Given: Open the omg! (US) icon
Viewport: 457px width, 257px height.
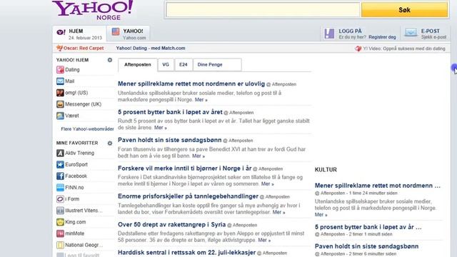Looking at the screenshot, I should [60, 93].
